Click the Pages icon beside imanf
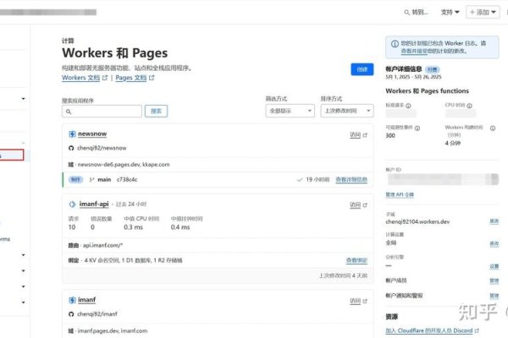Screen dimensions: 508x338 pos(72,300)
